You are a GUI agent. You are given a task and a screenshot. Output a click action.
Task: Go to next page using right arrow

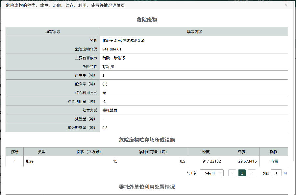pos(252,173)
